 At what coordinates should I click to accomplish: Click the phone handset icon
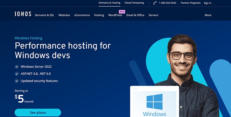coord(155,3)
